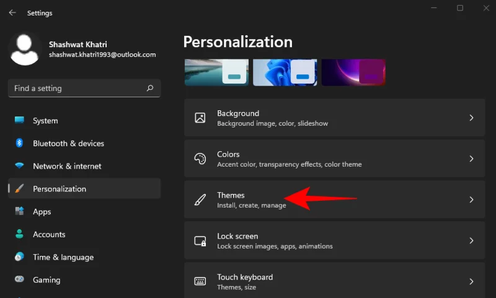Apply the blue bloom theme thumbnail
Screen dimensions: 496x298
285,72
